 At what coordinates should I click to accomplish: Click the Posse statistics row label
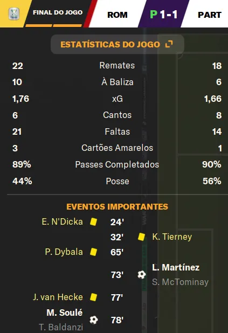pos(118,181)
